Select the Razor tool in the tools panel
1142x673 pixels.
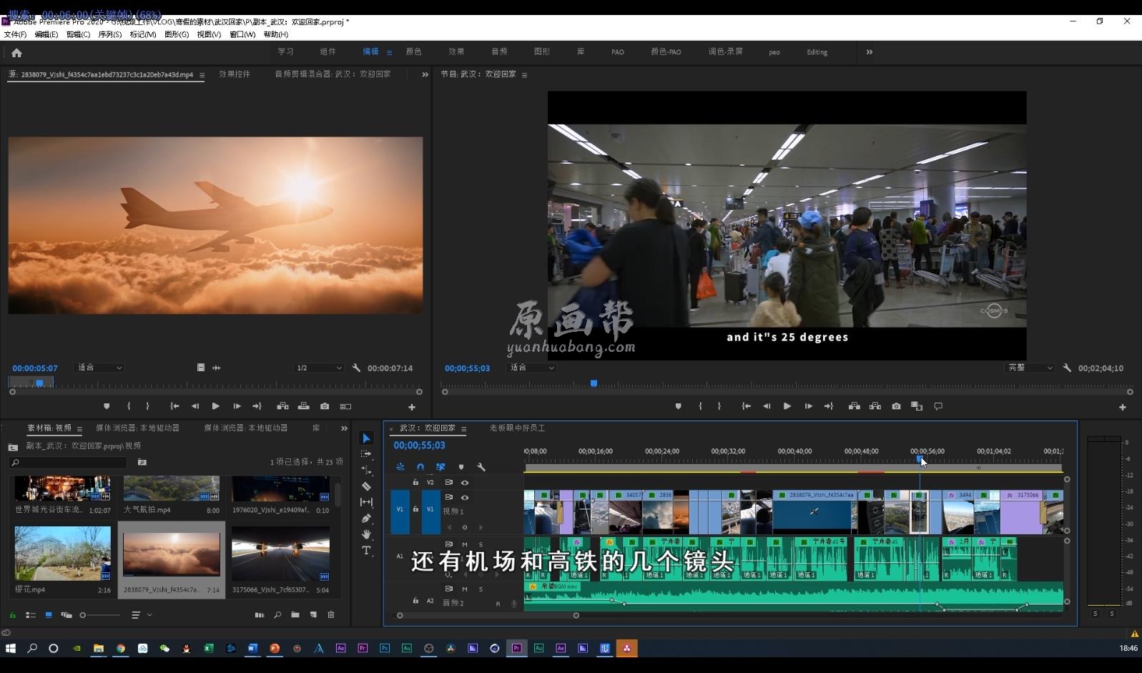366,486
